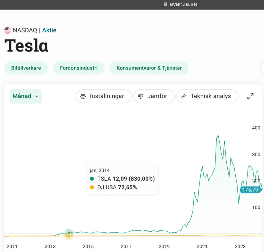Click the 100 price axis label
The width and height of the screenshot is (264, 252).
point(256,207)
